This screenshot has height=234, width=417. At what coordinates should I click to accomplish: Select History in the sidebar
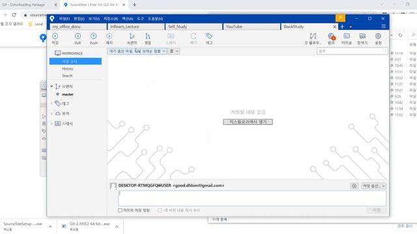pos(68,69)
